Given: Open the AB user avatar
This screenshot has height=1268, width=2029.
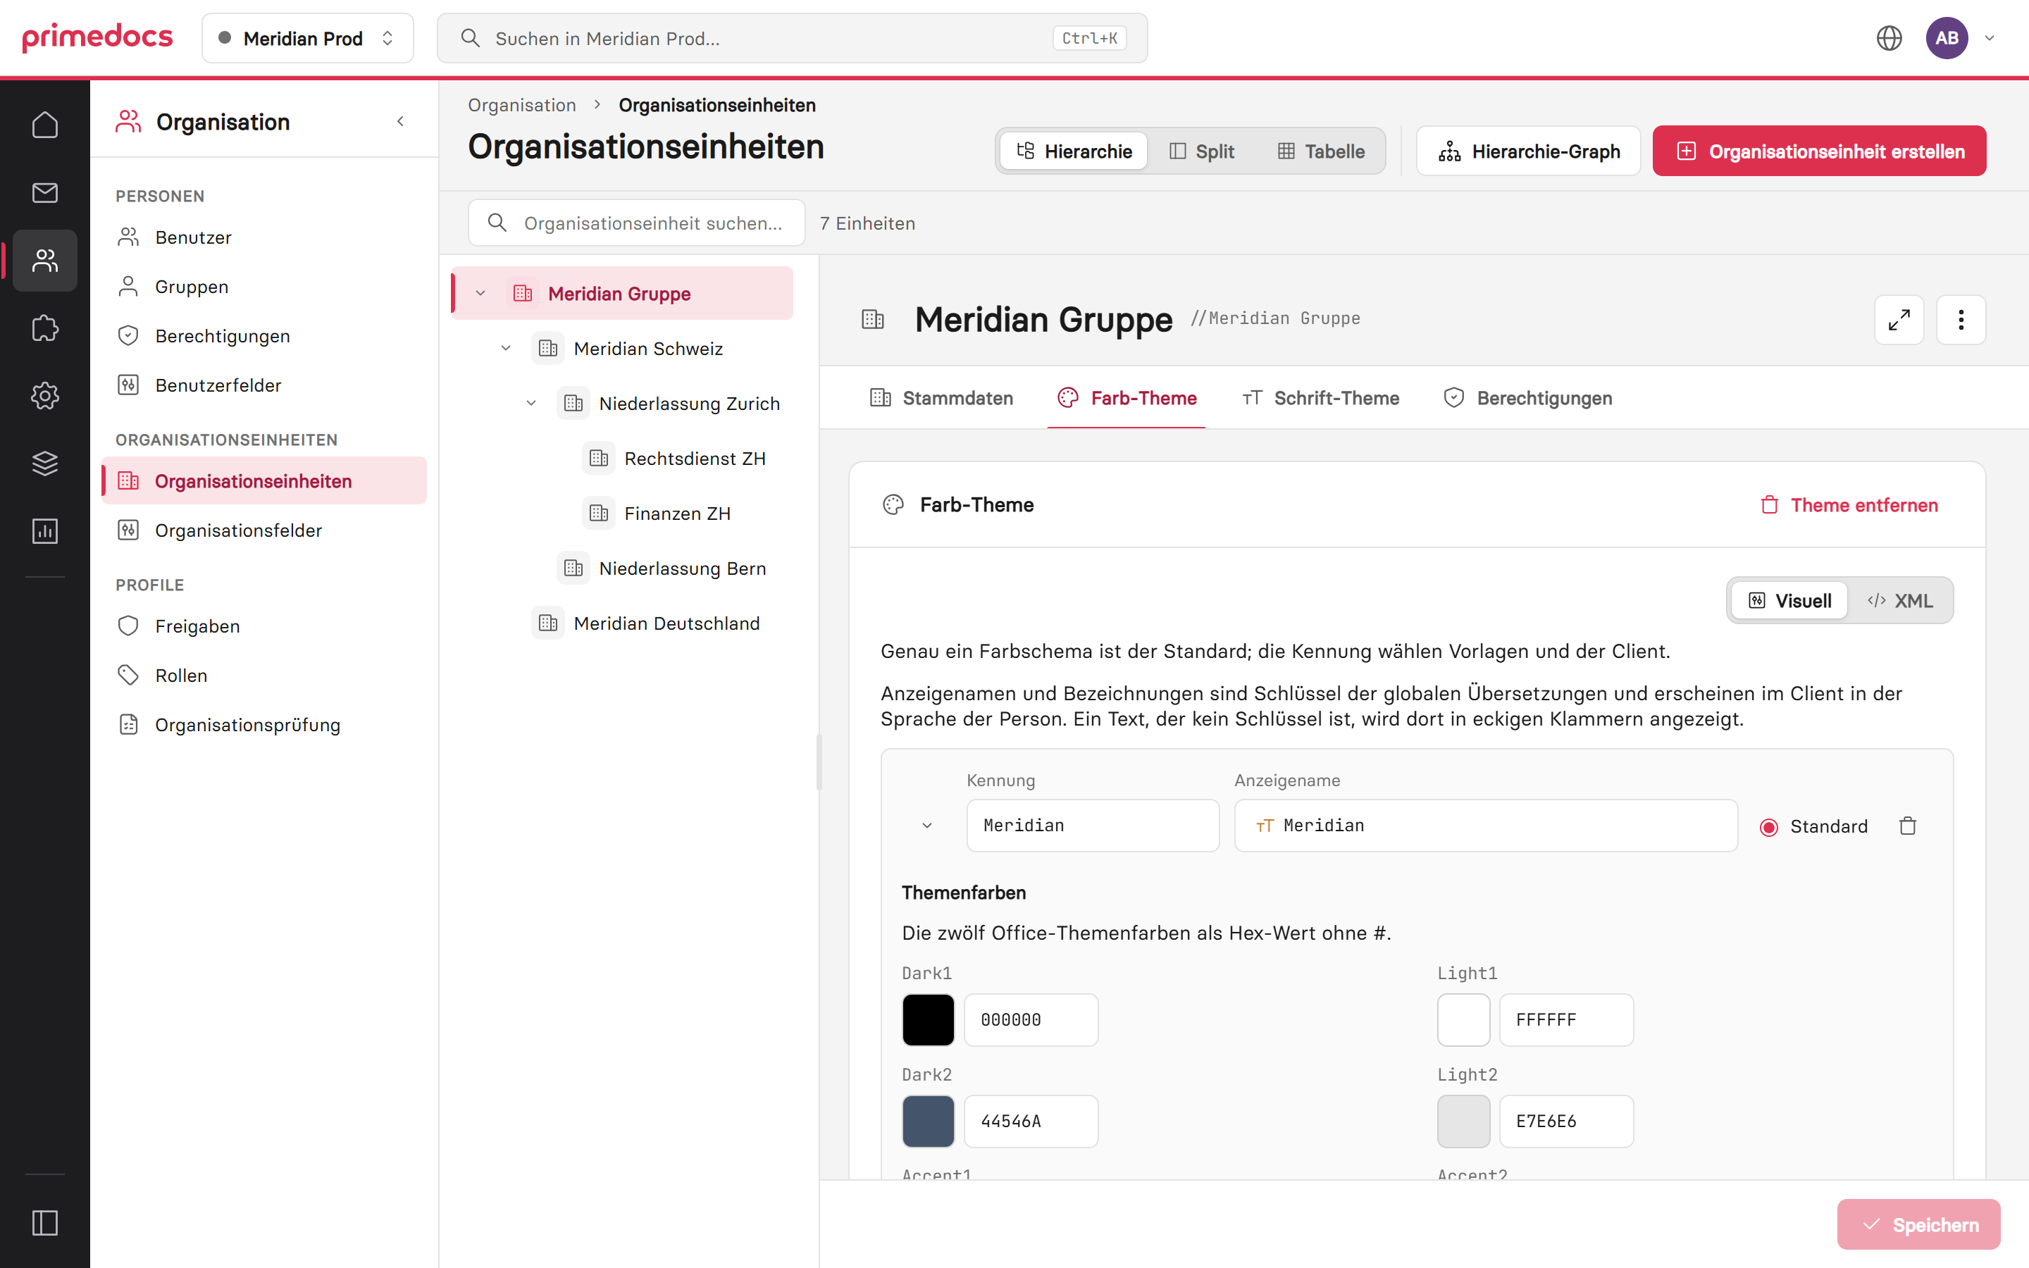Looking at the screenshot, I should coord(1947,38).
